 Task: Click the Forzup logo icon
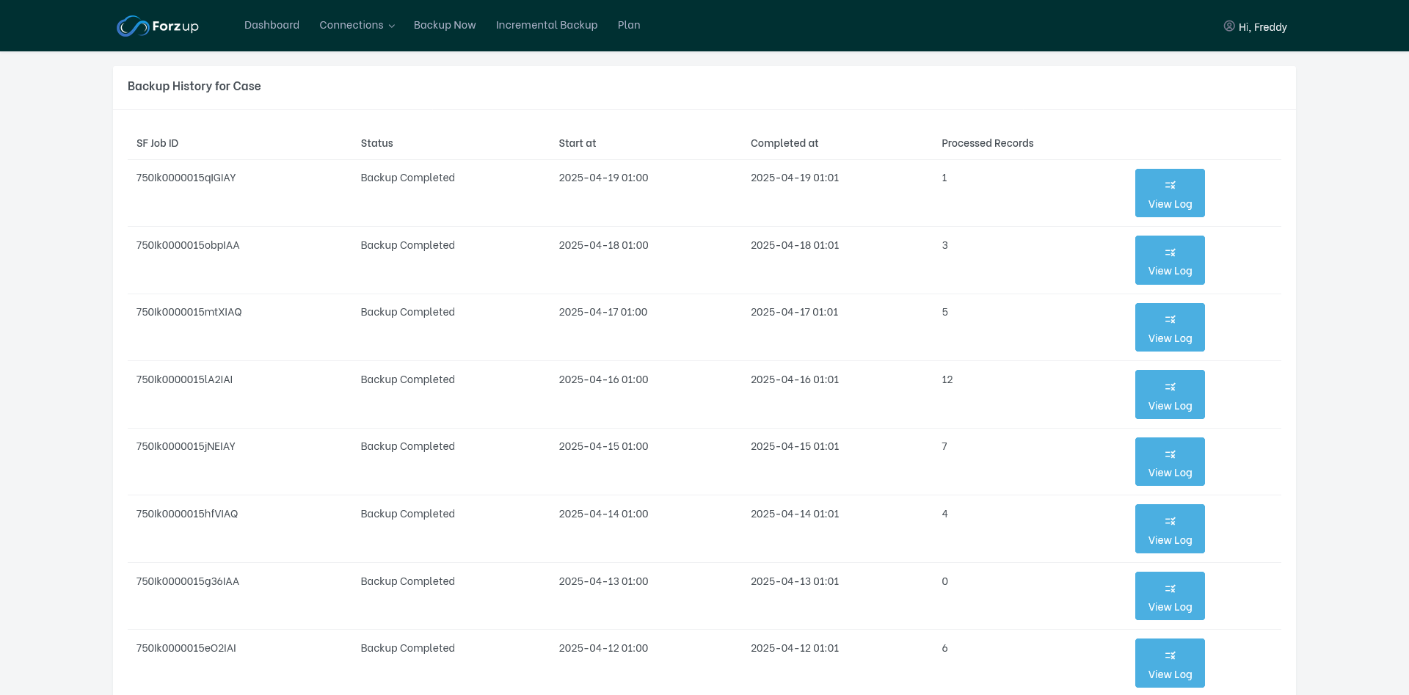(133, 26)
